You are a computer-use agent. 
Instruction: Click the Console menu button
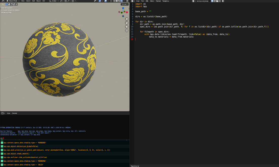point(15,113)
